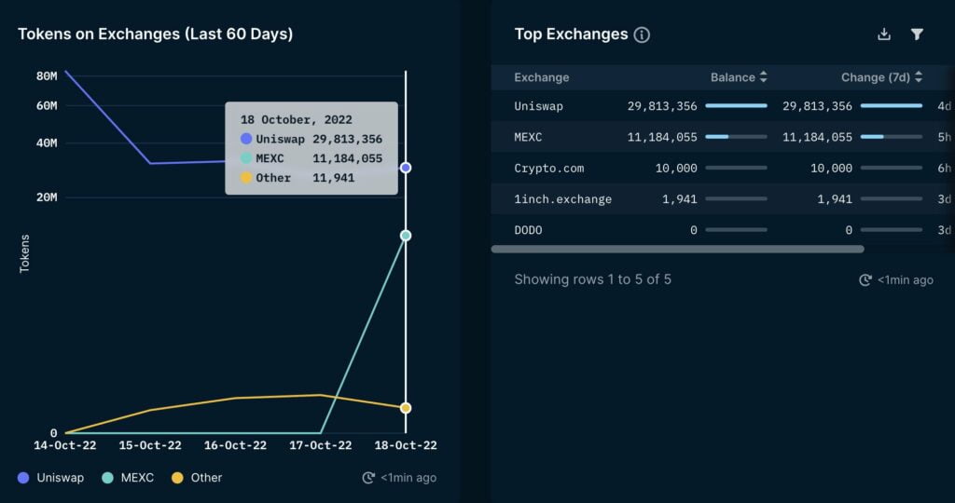Viewport: 955px width, 503px height.
Task: Toggle the MEXC series in chart legend
Action: tap(127, 478)
